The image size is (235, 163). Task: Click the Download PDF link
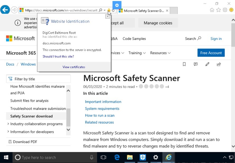click(23, 142)
